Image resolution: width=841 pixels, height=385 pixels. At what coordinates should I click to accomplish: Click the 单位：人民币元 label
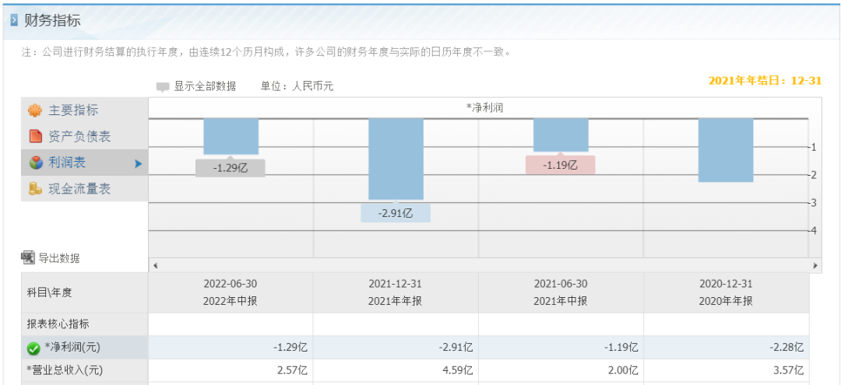coord(297,86)
